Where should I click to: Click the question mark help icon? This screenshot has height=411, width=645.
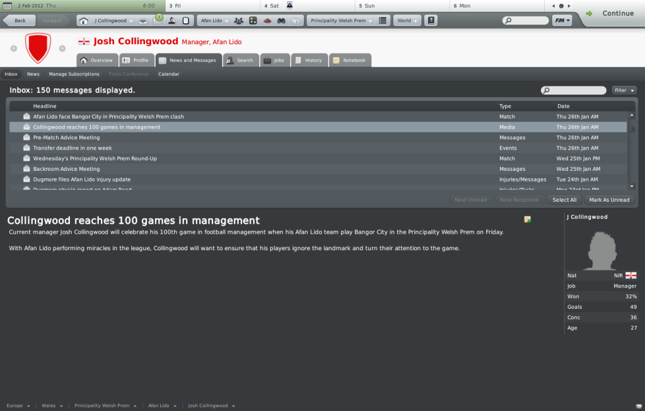coord(431,21)
